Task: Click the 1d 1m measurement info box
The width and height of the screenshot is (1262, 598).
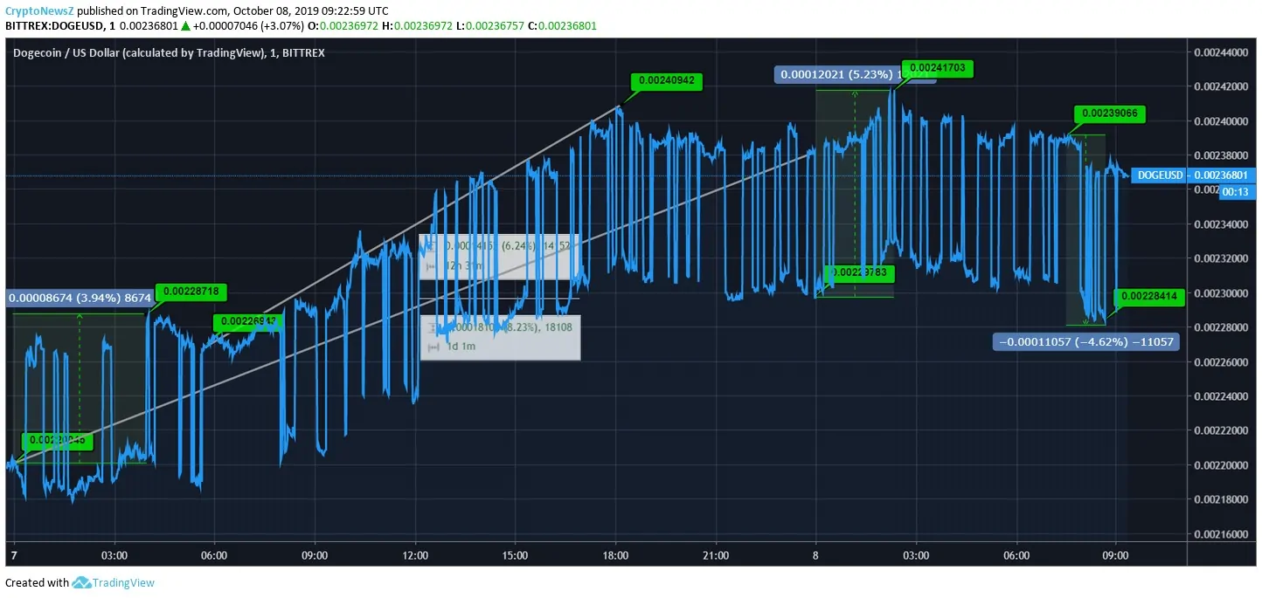Action: 500,338
